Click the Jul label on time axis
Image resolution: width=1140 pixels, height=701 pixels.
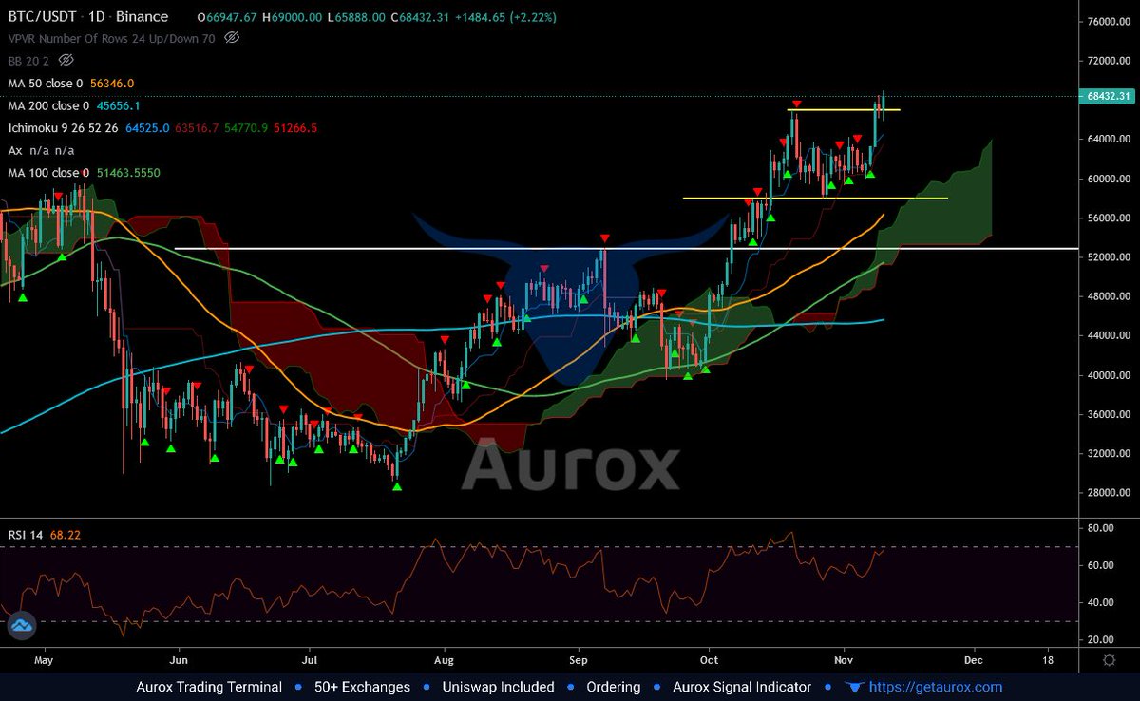pyautogui.click(x=310, y=659)
